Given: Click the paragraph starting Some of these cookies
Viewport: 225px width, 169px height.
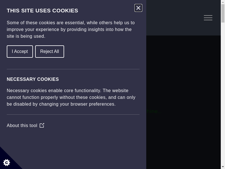Looking at the screenshot, I should click(71, 29).
